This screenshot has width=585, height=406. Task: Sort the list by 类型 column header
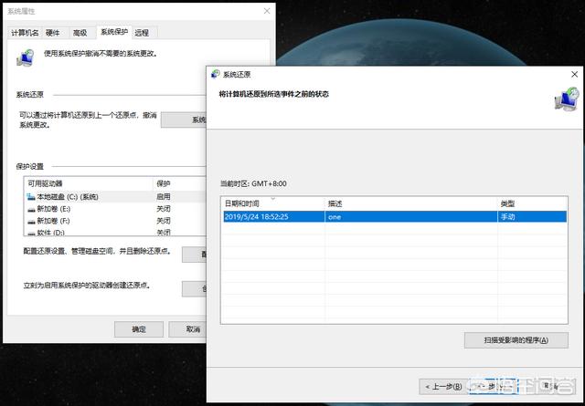click(530, 203)
